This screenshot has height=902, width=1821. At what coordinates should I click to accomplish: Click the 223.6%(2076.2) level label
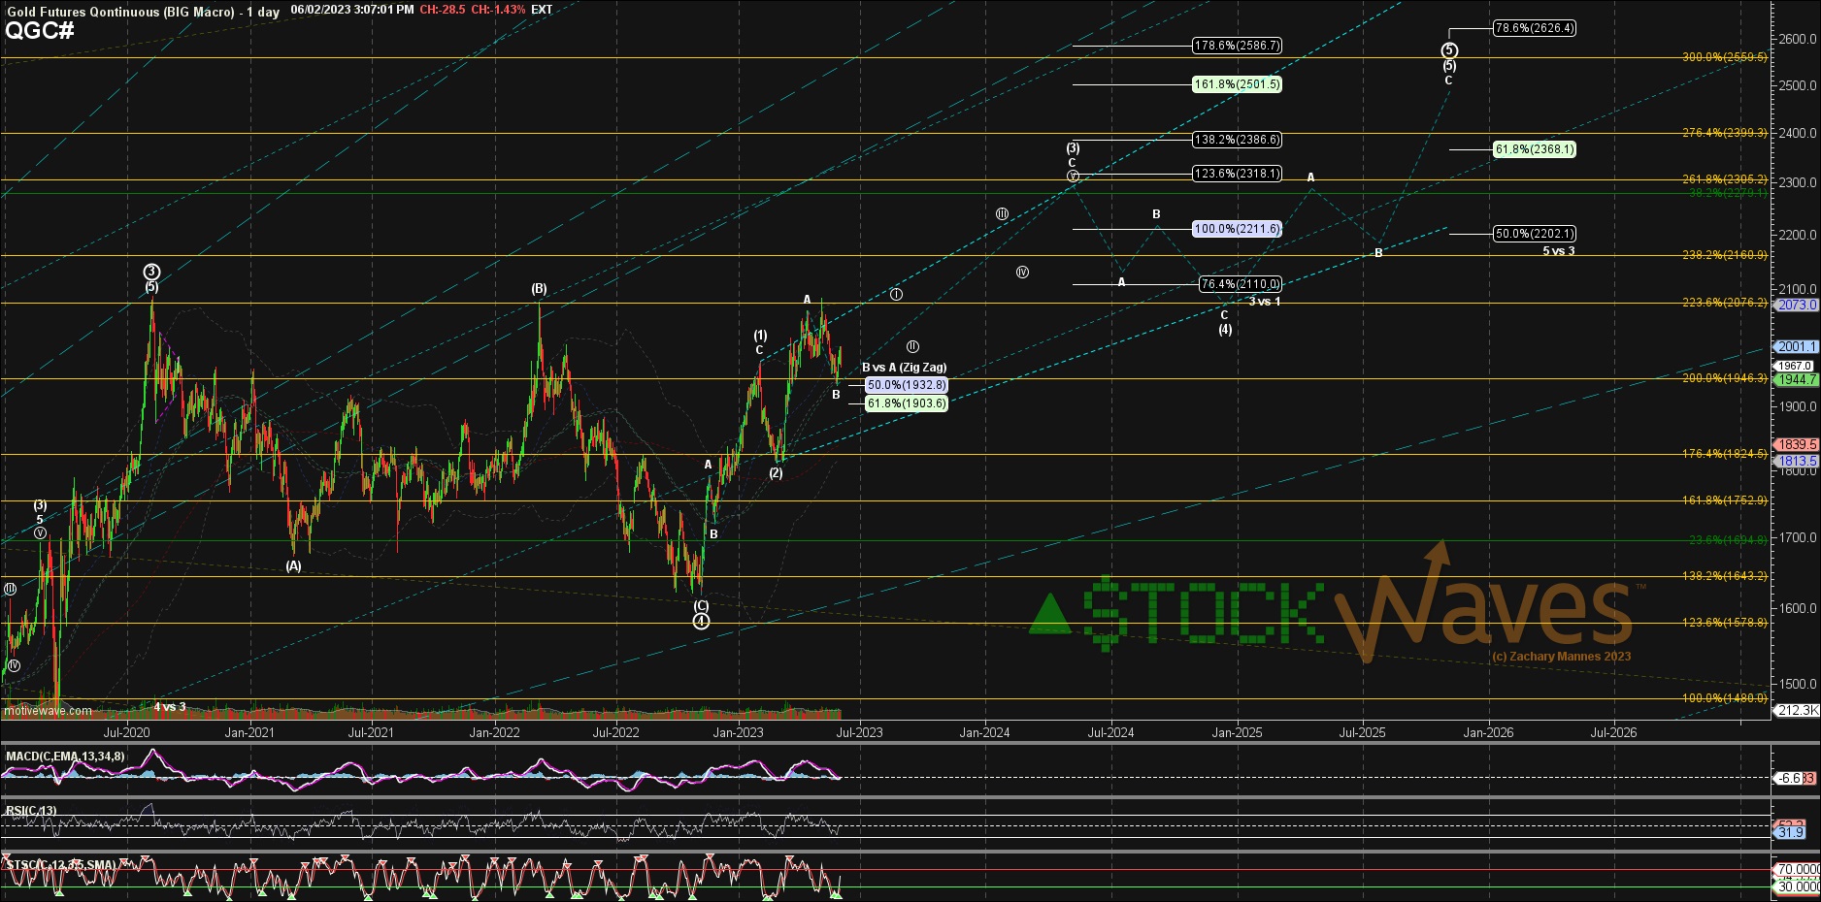[x=1724, y=303]
